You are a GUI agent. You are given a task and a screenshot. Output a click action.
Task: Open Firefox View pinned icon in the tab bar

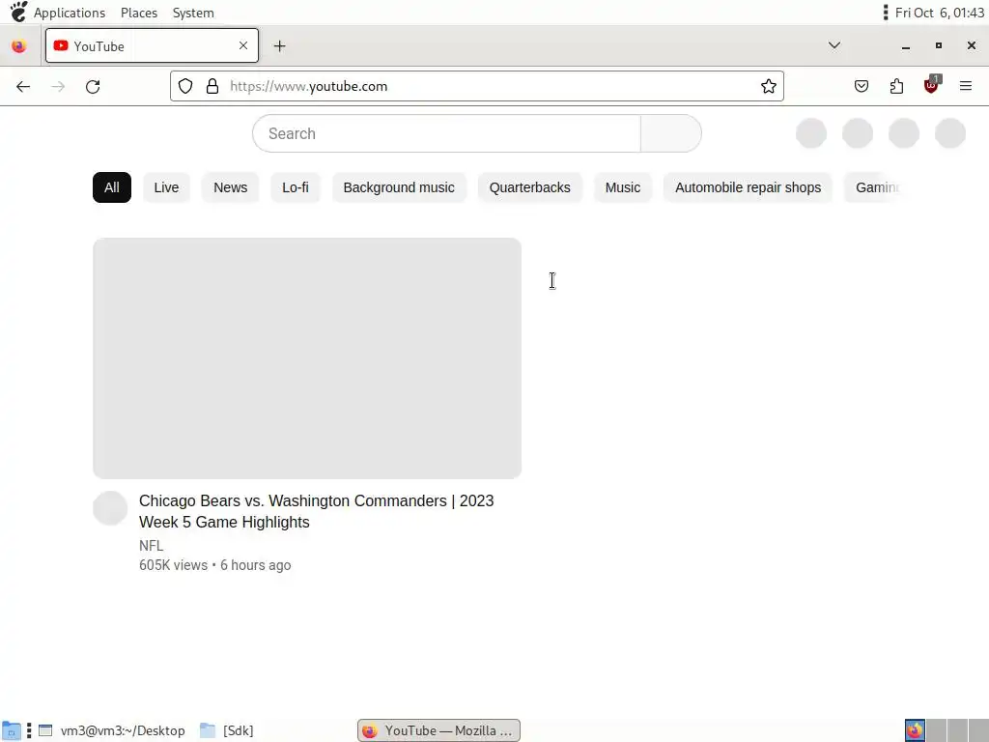(19, 46)
